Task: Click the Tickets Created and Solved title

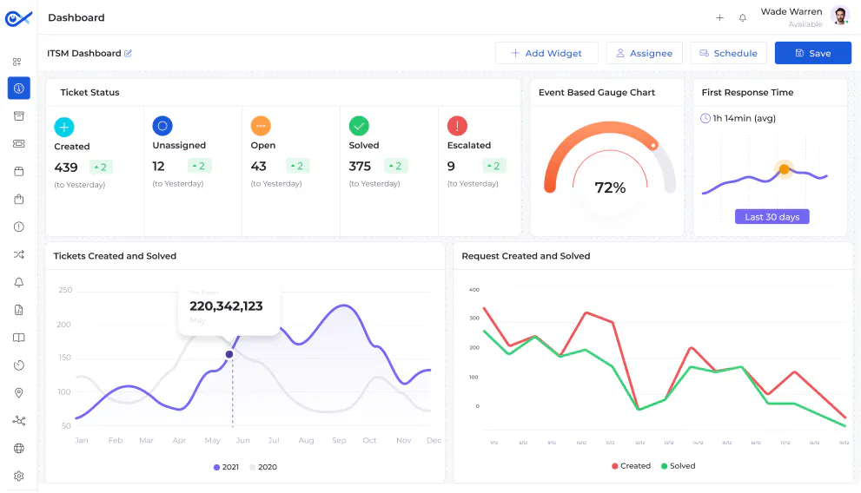Action: pos(115,256)
